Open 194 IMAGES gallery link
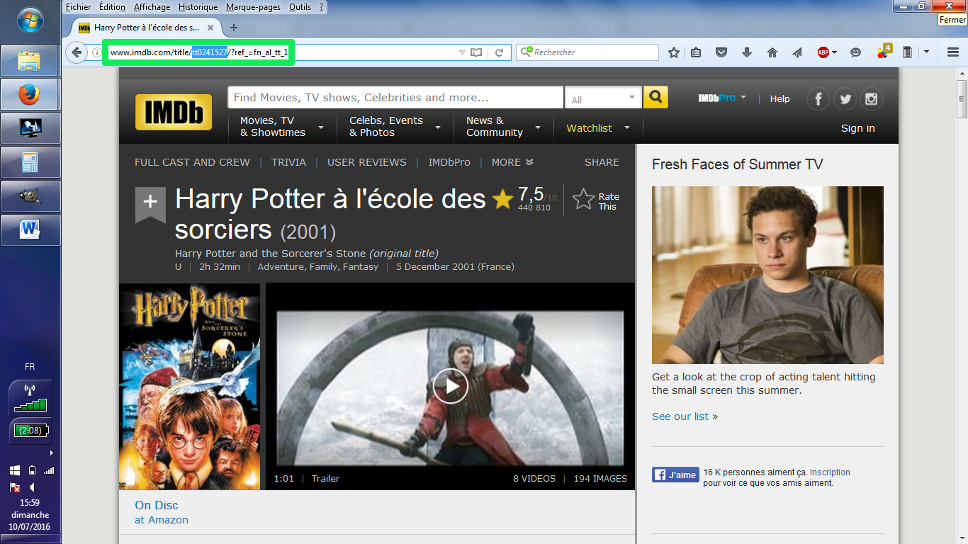 coord(600,478)
